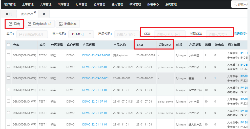
Task: Open the 出库管理 menu
Action: (x=64, y=4)
